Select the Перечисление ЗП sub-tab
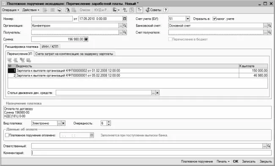This screenshot has width=275, height=166. pyautogui.click(x=19, y=54)
